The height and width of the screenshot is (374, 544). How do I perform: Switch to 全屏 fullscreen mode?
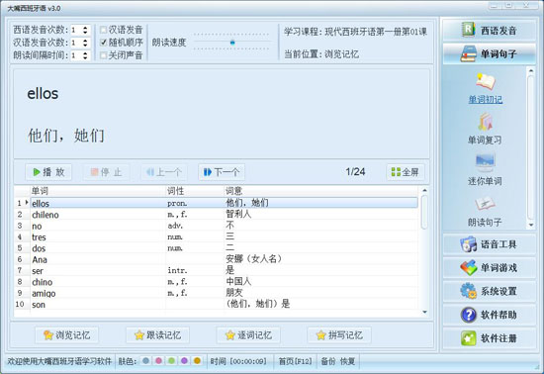click(x=406, y=172)
